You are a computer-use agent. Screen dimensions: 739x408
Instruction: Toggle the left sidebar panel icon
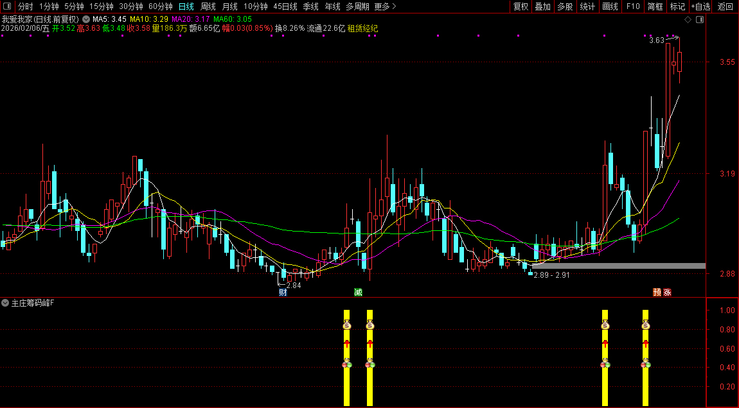coord(6,6)
